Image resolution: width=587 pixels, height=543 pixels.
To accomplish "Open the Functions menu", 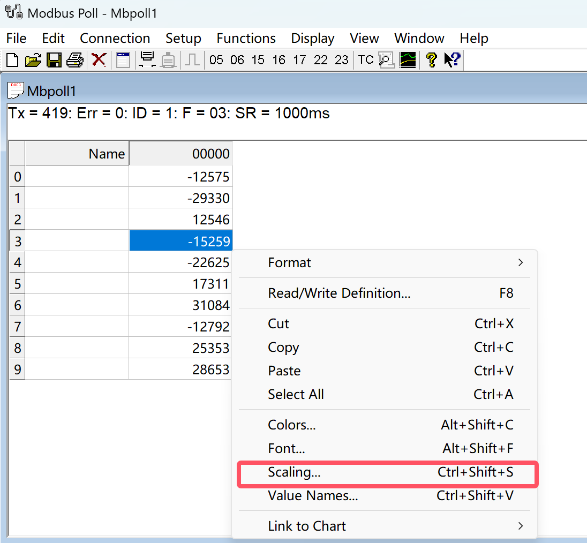I will point(246,38).
